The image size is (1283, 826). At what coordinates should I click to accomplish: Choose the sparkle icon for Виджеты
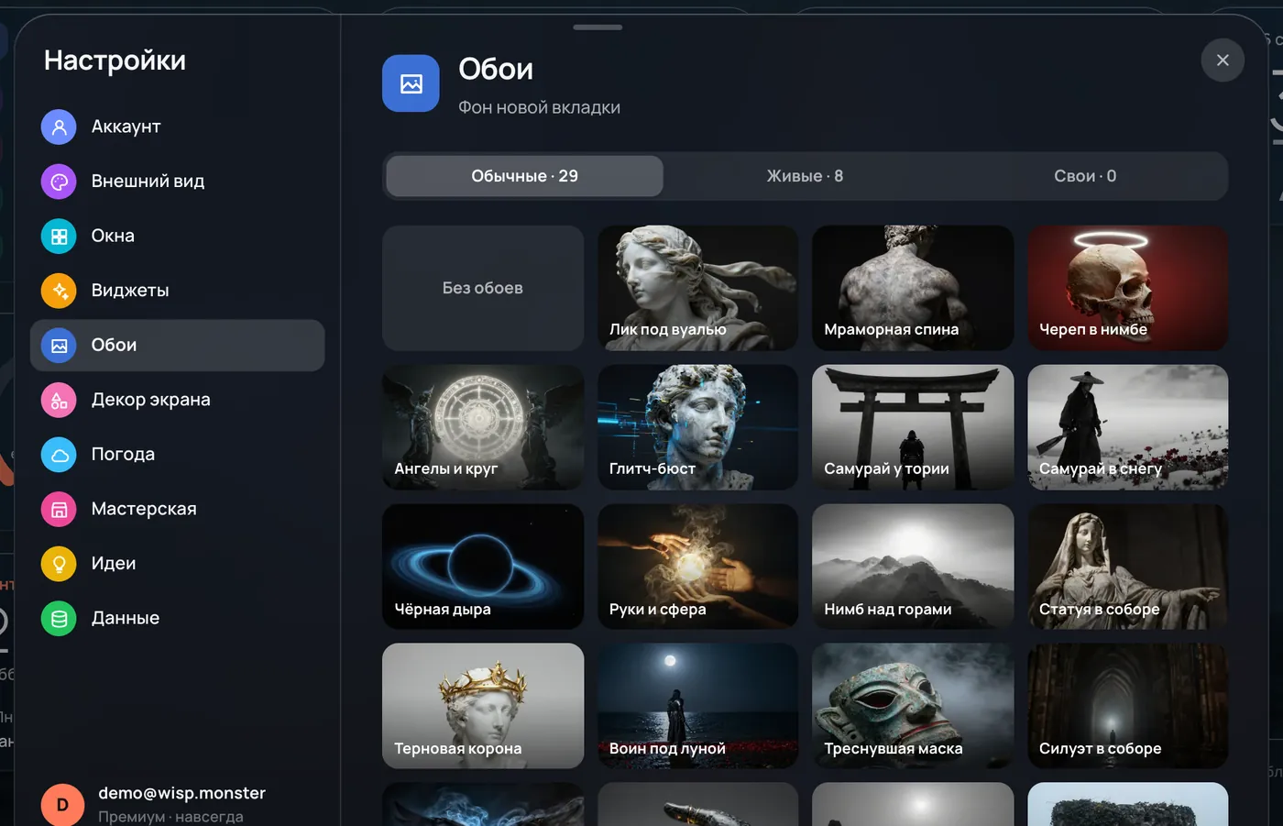tap(59, 291)
